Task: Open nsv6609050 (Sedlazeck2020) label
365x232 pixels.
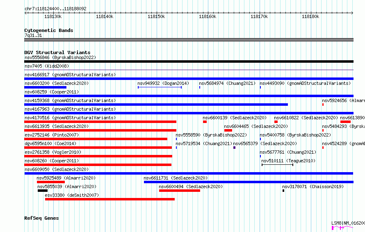Action: (57, 169)
